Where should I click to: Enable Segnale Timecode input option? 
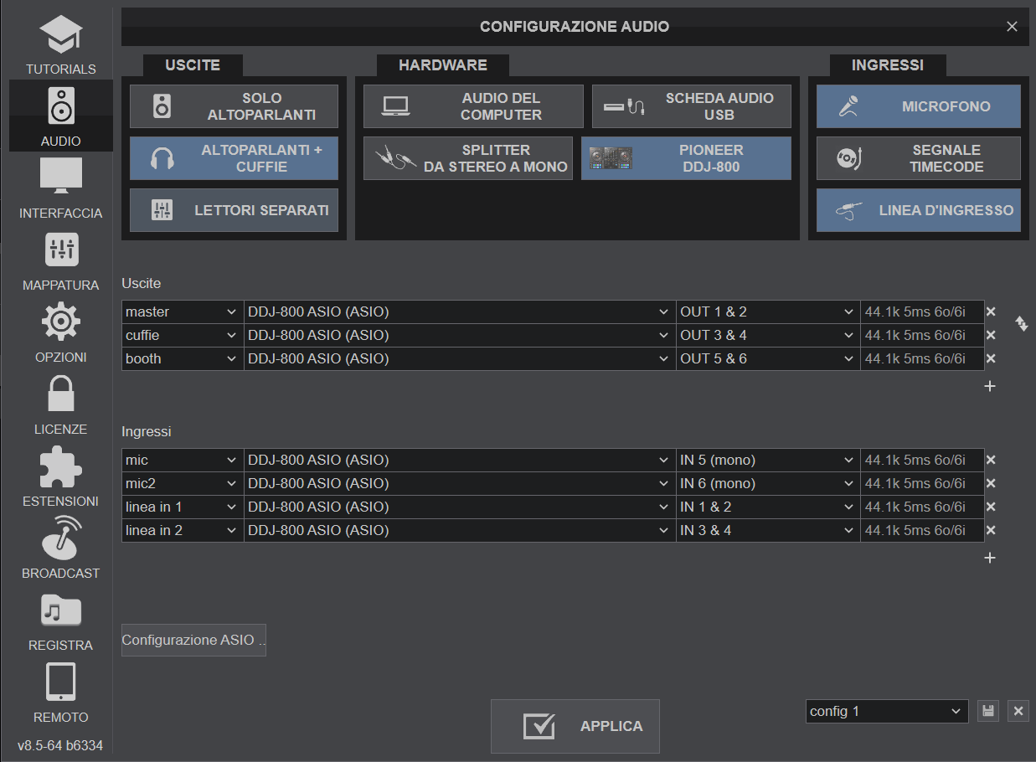coord(919,158)
